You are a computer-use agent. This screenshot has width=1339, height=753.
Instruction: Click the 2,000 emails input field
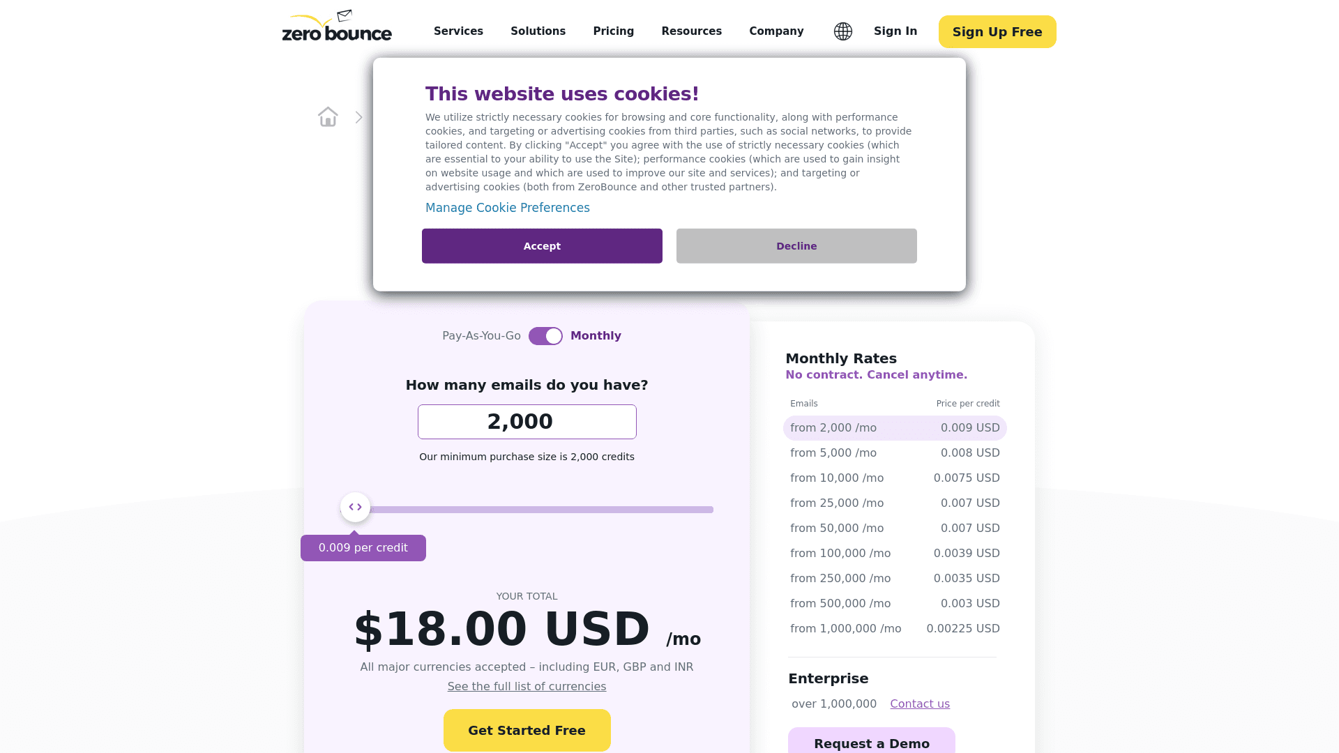pos(527,421)
